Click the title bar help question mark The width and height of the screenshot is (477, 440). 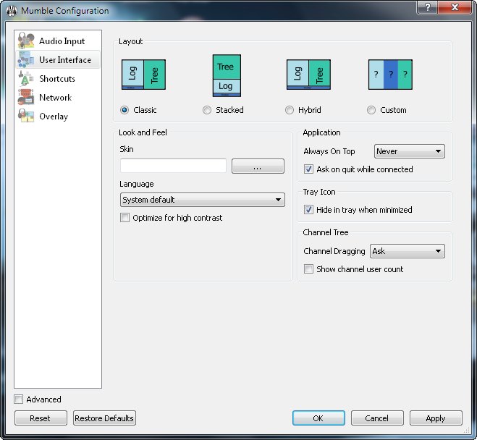(x=427, y=7)
